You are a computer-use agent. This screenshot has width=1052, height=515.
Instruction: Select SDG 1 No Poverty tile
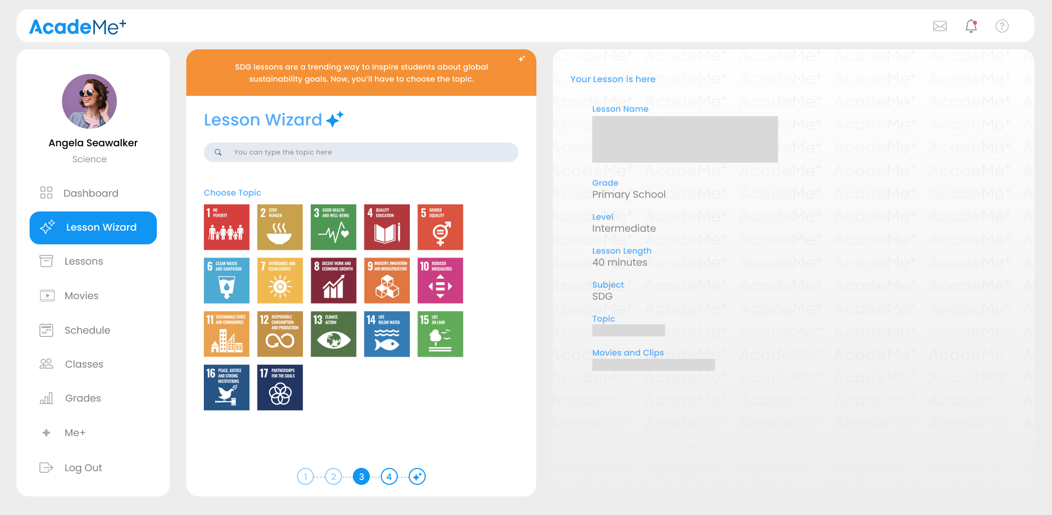[x=226, y=227]
